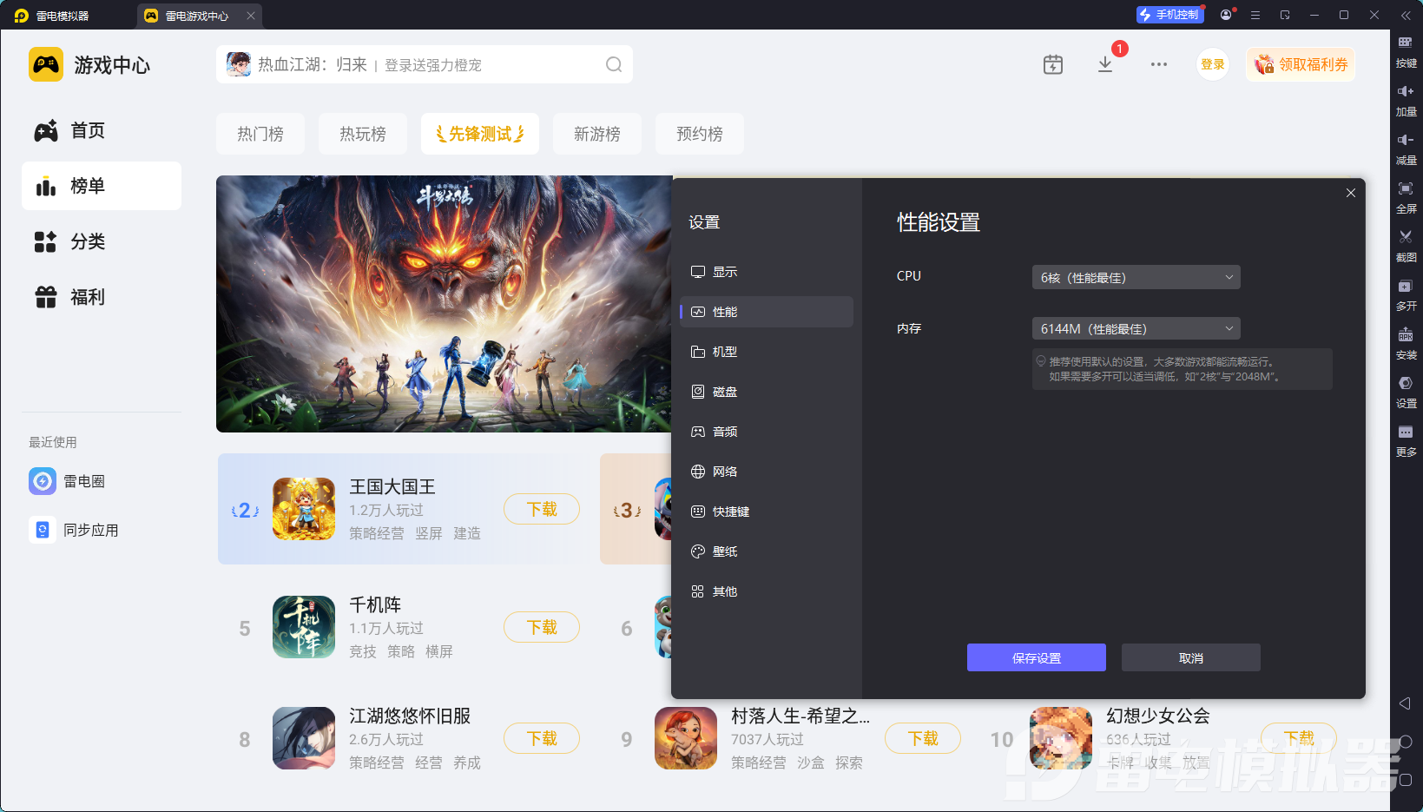Open the hamburger menu in title bar
The width and height of the screenshot is (1423, 812).
point(1255,15)
